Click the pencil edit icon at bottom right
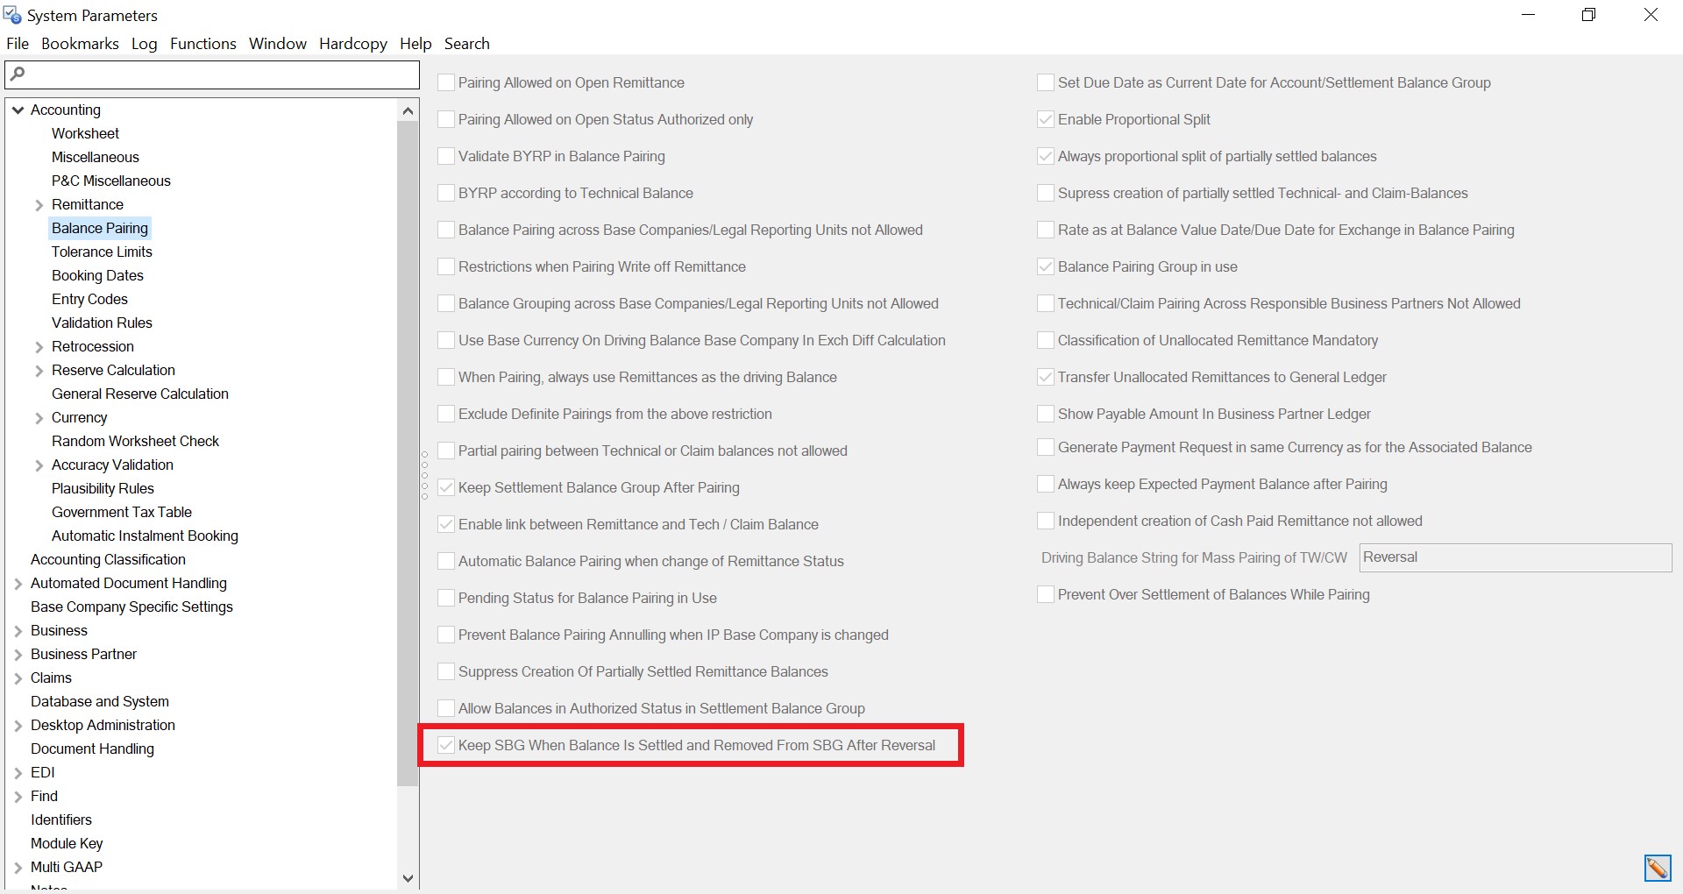Screen dimensions: 1683x894 [x=1657, y=868]
